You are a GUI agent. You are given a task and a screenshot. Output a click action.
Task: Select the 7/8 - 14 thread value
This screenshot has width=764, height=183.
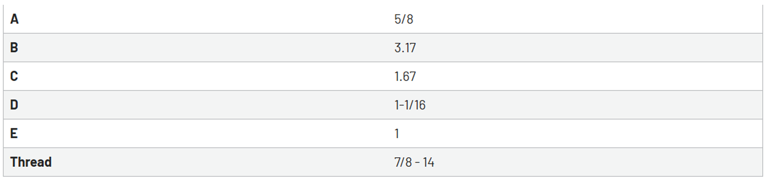click(x=414, y=162)
